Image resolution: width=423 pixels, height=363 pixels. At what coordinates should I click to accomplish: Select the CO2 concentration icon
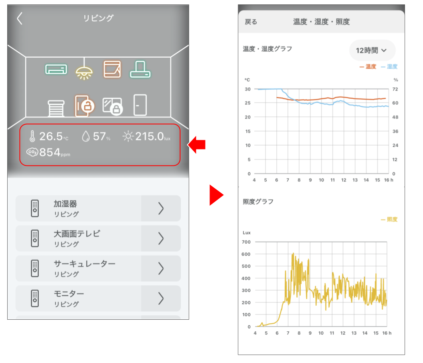(32, 153)
